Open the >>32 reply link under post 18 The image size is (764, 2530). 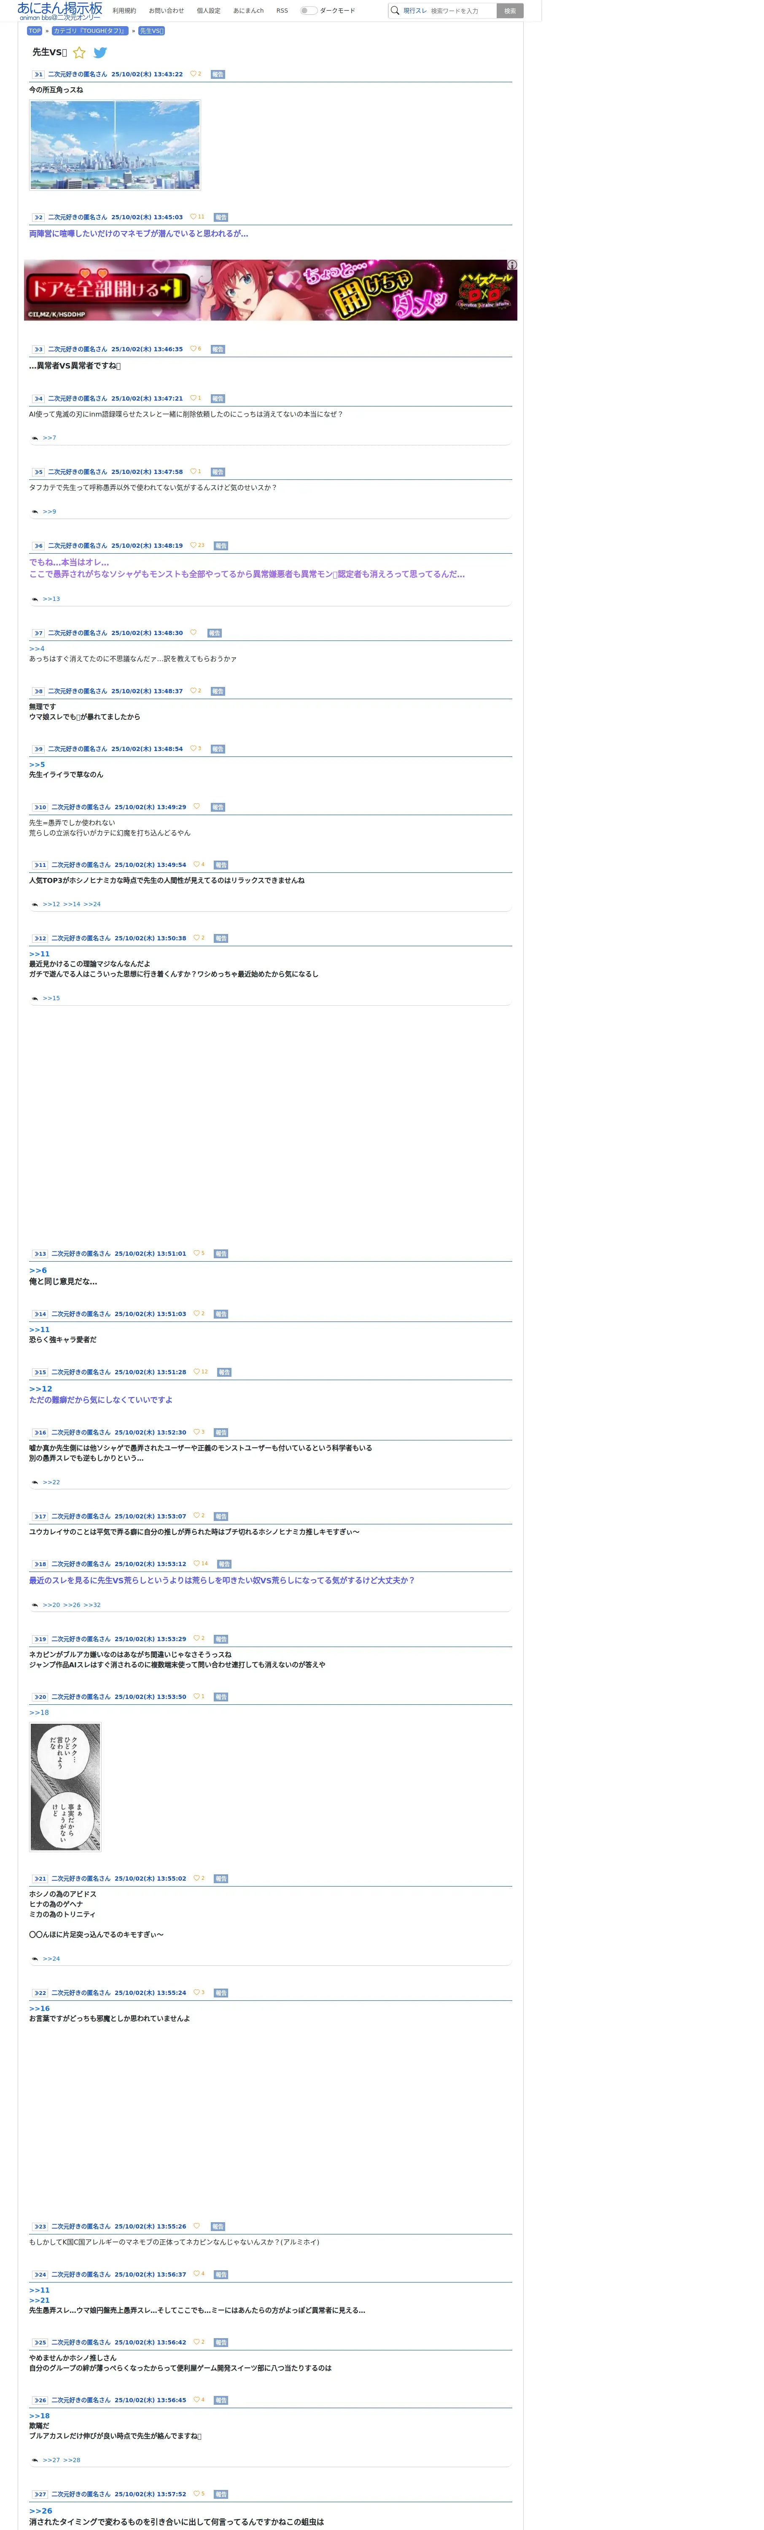[92, 1605]
